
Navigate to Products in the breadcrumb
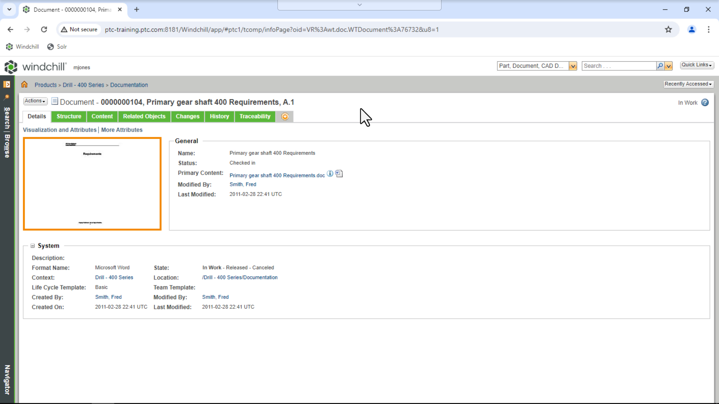(46, 85)
